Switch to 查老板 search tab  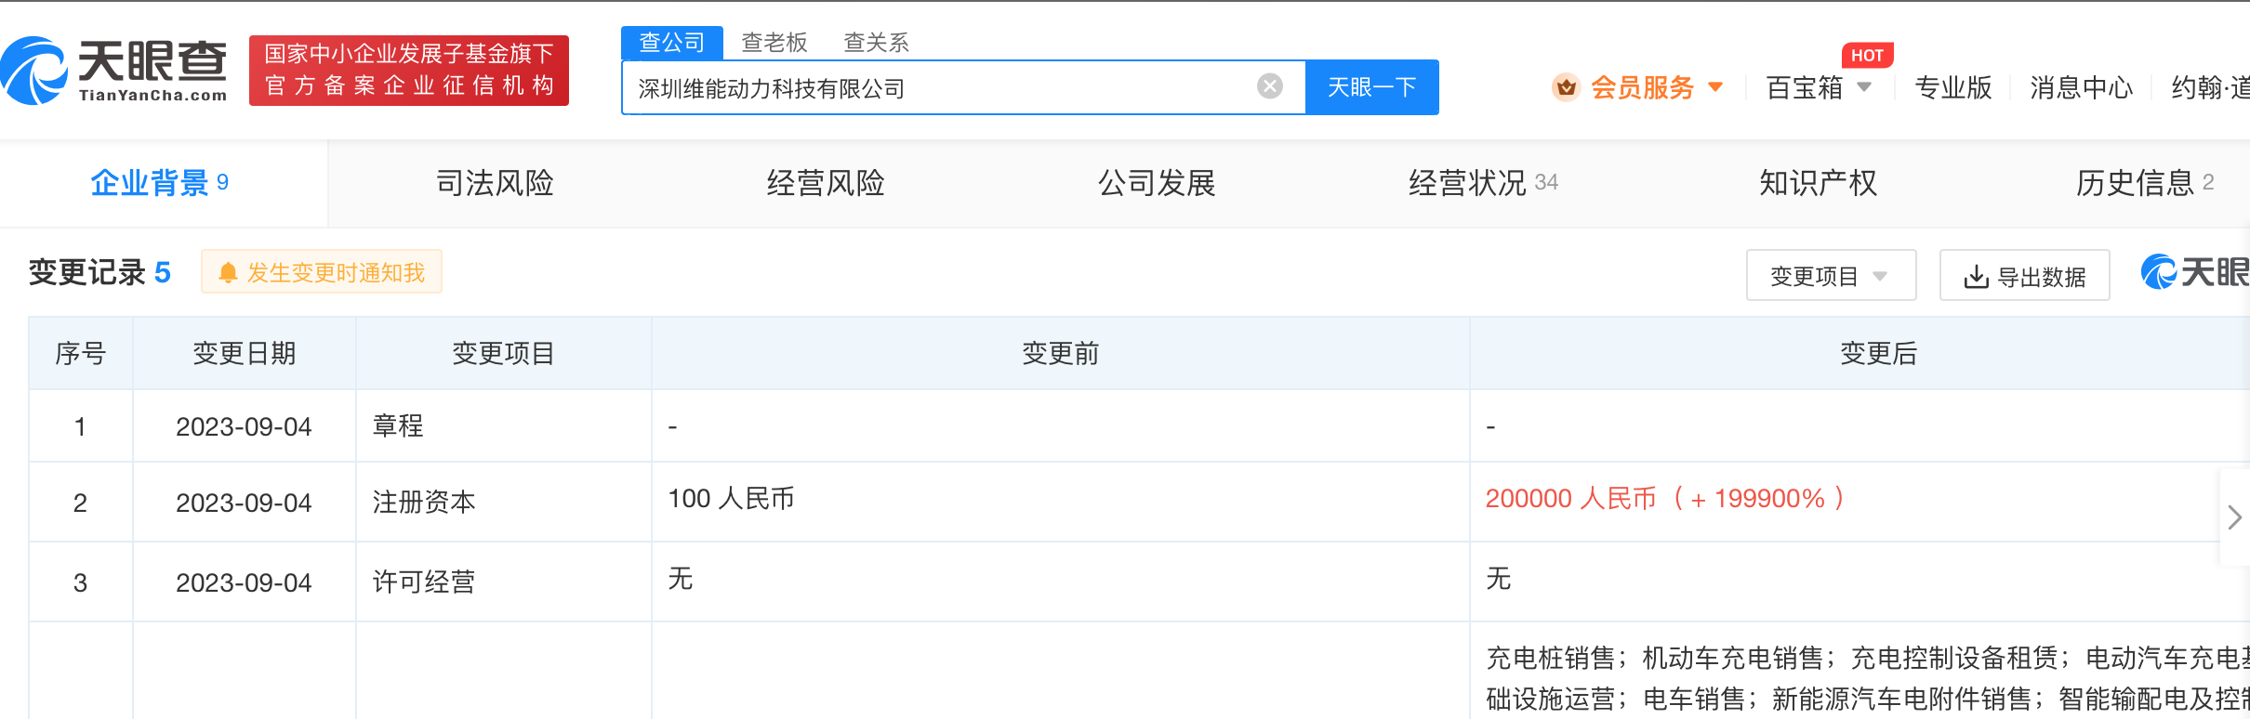click(x=774, y=43)
